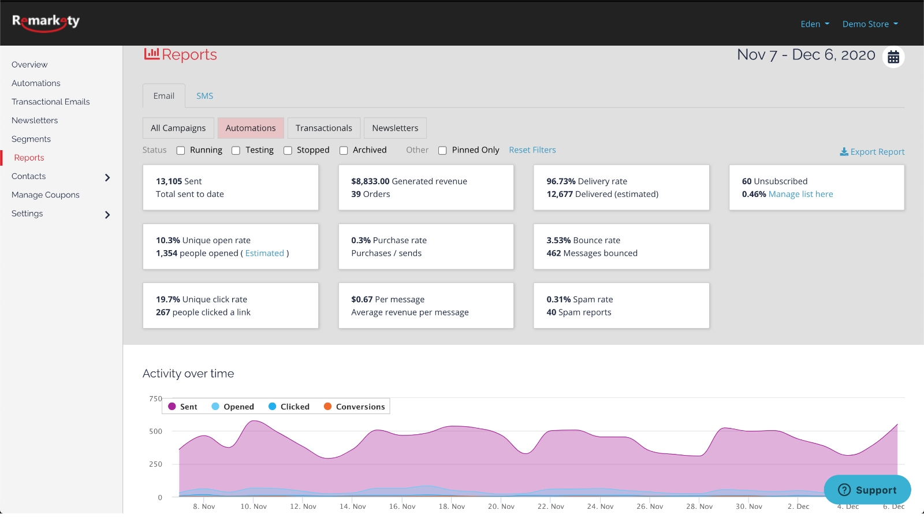Toggle the Sent series purple legend dot
Image resolution: width=924 pixels, height=525 pixels.
(172, 407)
